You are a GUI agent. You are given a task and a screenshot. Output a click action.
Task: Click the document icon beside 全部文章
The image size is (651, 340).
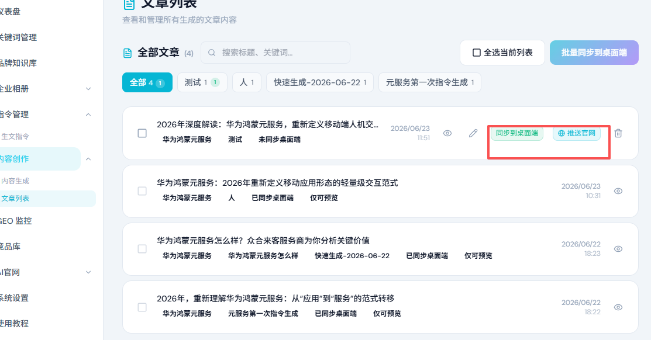pos(128,53)
